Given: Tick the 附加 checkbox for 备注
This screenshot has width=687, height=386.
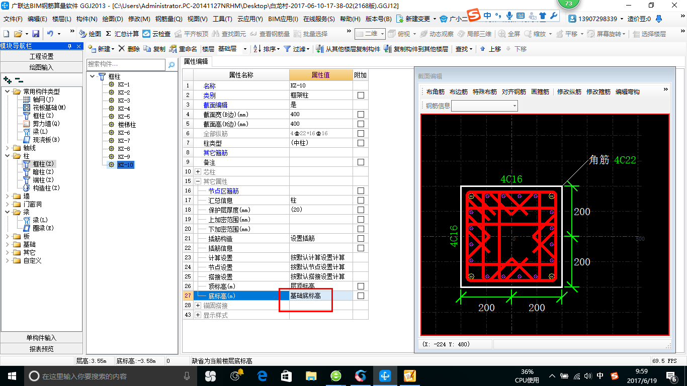Looking at the screenshot, I should (361, 162).
